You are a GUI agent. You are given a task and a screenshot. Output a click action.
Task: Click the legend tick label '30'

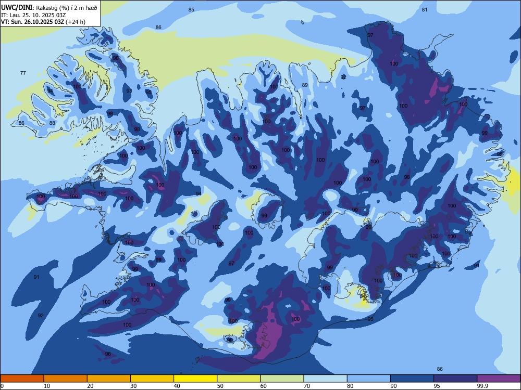tap(133, 386)
